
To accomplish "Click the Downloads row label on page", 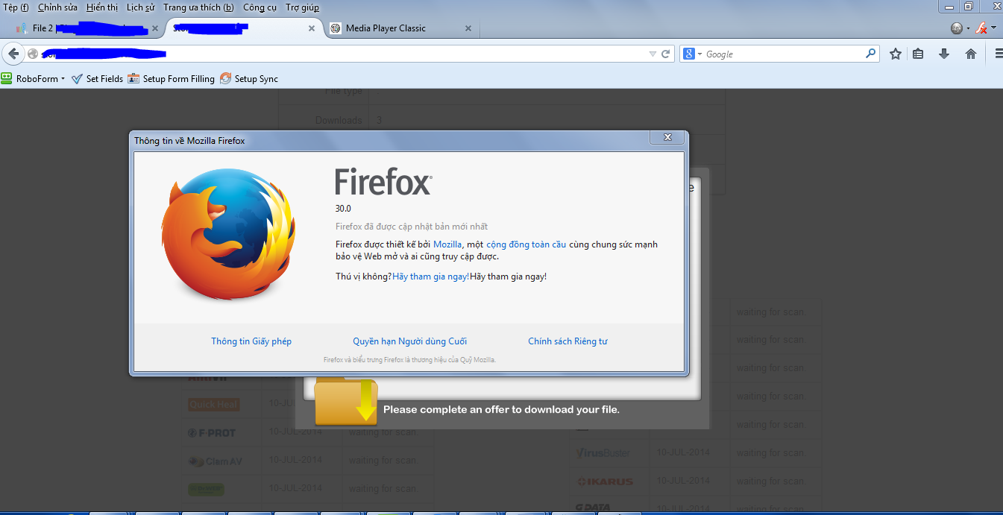I will [x=339, y=120].
